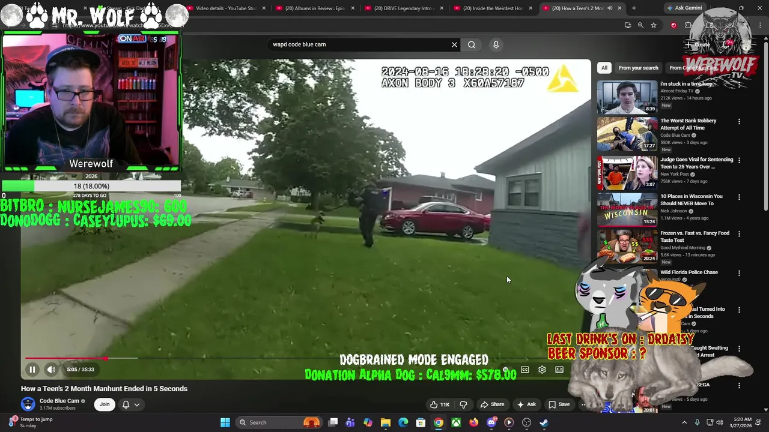
Task: Switch to 'Inside the Weirdest' browser tab
Action: [493, 8]
